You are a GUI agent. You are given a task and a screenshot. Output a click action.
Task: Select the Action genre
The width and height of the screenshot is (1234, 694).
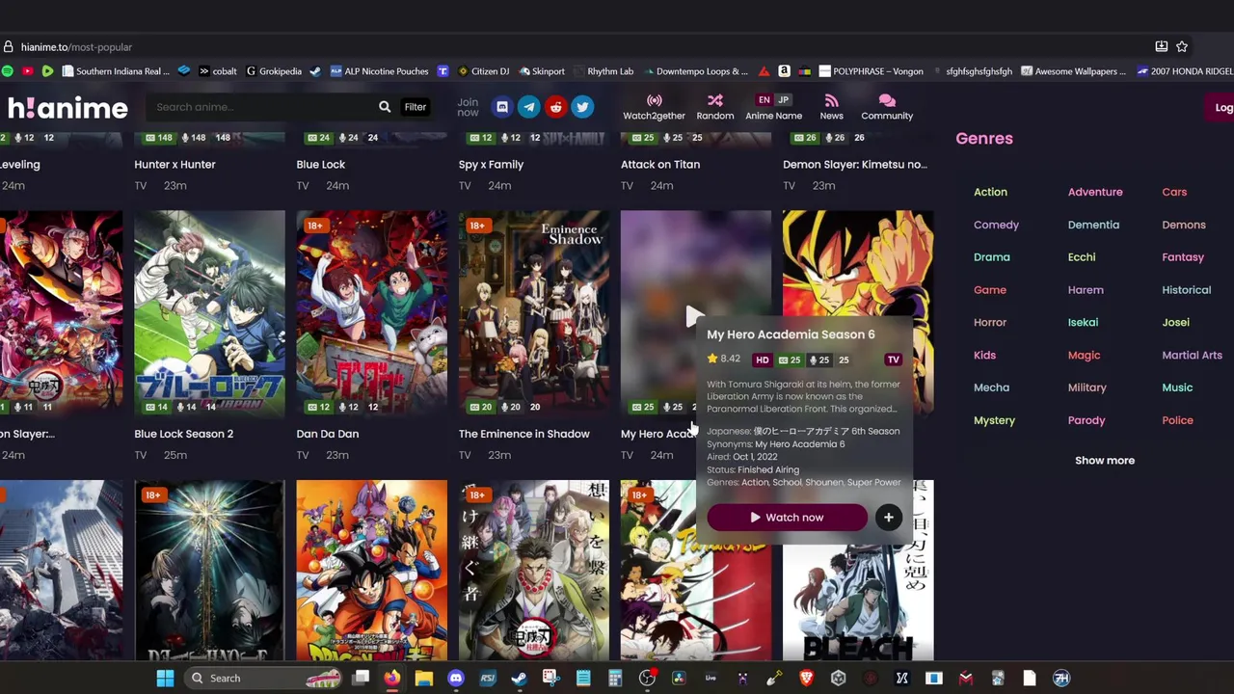tap(990, 192)
